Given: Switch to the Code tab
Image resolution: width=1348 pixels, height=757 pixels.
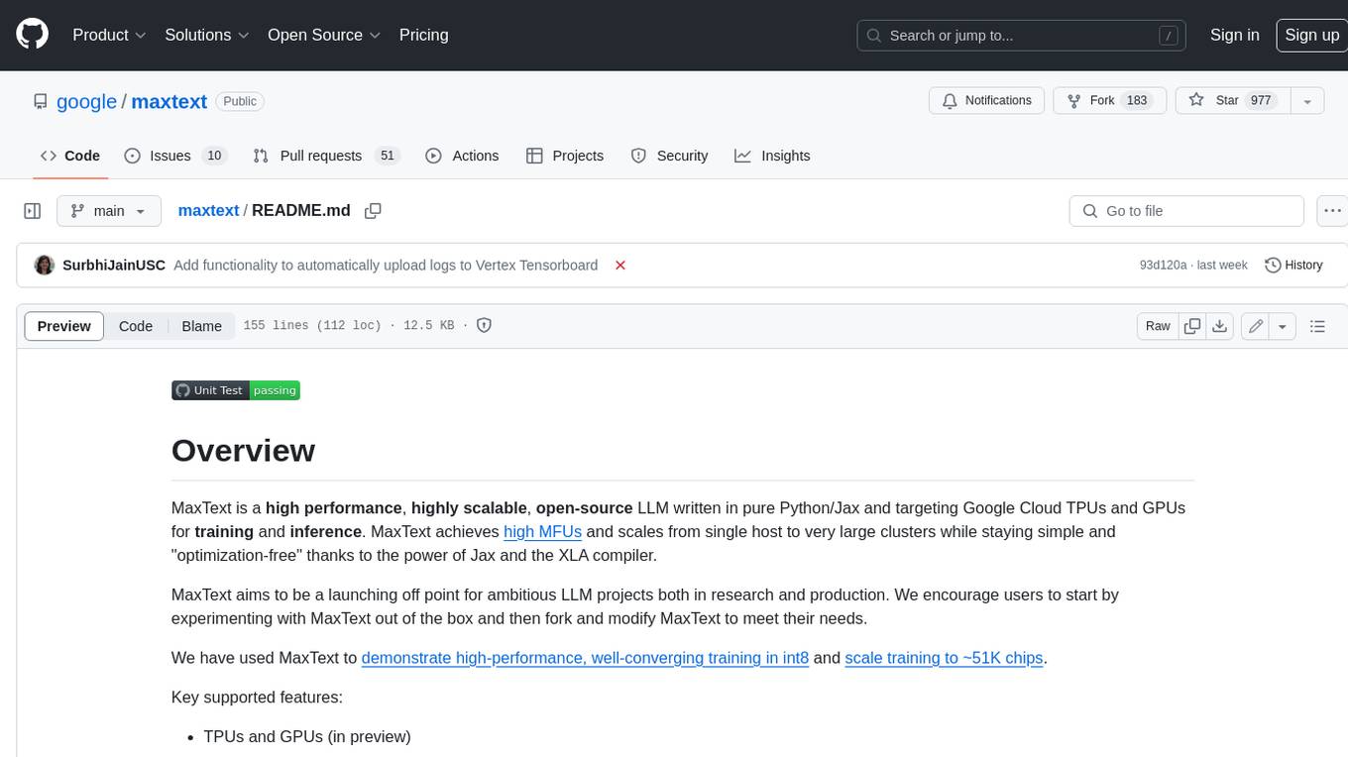Looking at the screenshot, I should coord(70,156).
